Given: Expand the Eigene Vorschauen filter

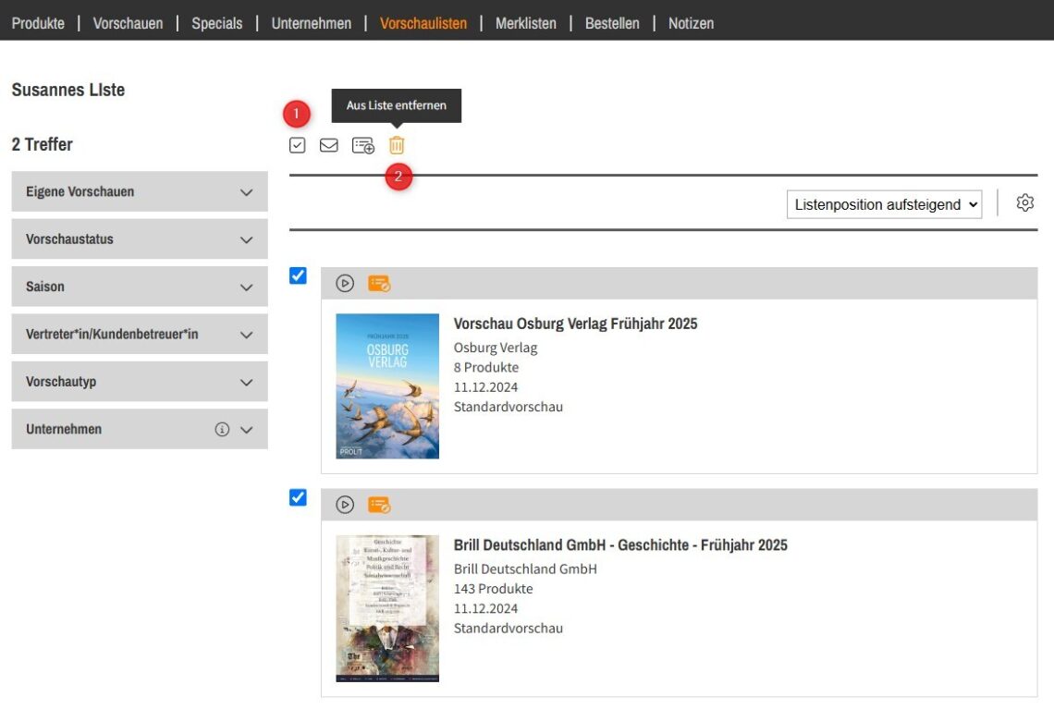Looking at the screenshot, I should click(x=139, y=191).
